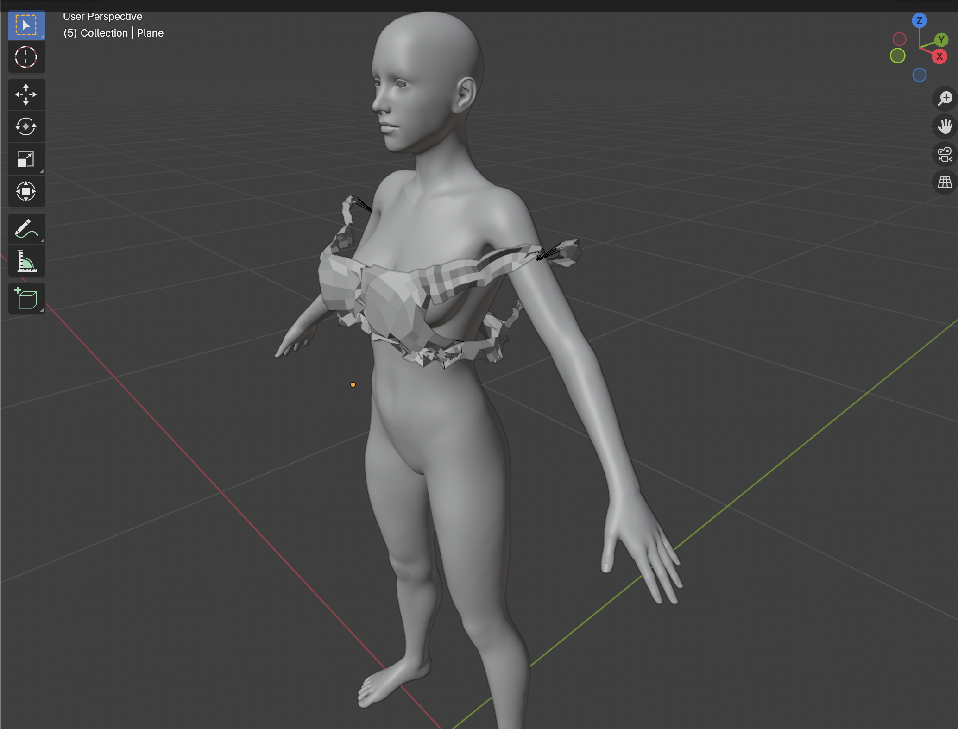958x729 pixels.
Task: Snap view to blue Z axis
Action: pyautogui.click(x=919, y=20)
